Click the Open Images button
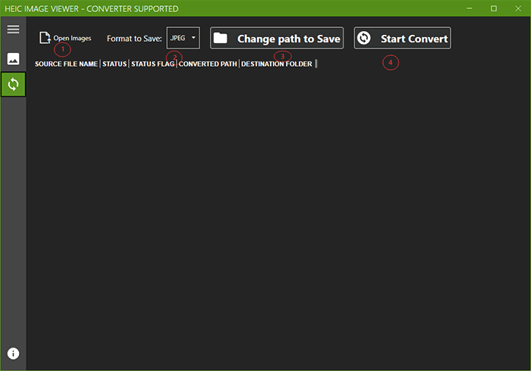Image resolution: width=531 pixels, height=371 pixels. (65, 38)
